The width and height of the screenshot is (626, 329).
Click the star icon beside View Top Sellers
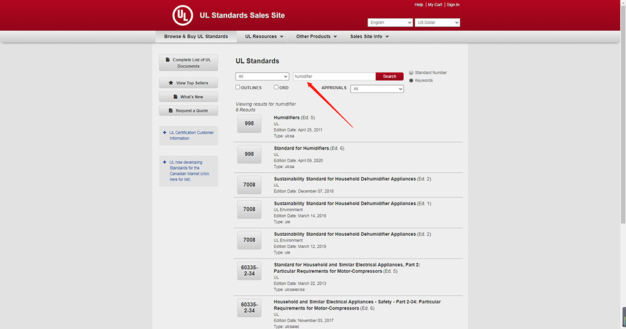click(171, 83)
